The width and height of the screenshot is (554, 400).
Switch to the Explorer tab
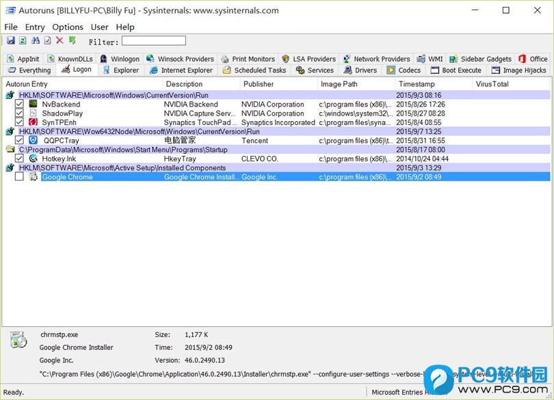click(121, 70)
